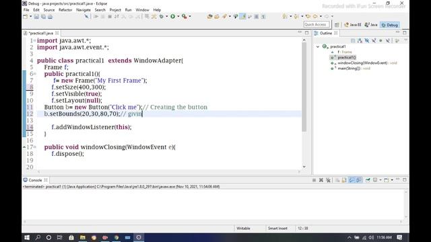The image size is (431, 242).
Task: Open the Next Annotation dropdown arrow
Action: 290,17
